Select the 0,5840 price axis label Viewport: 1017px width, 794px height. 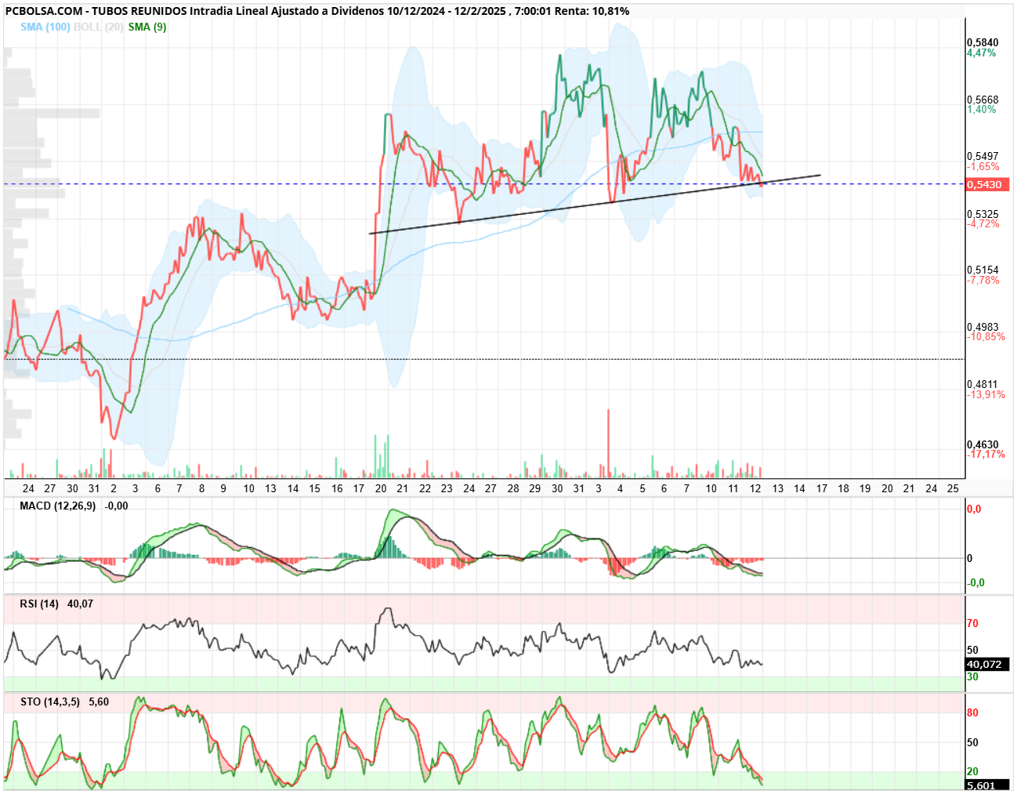coord(983,42)
